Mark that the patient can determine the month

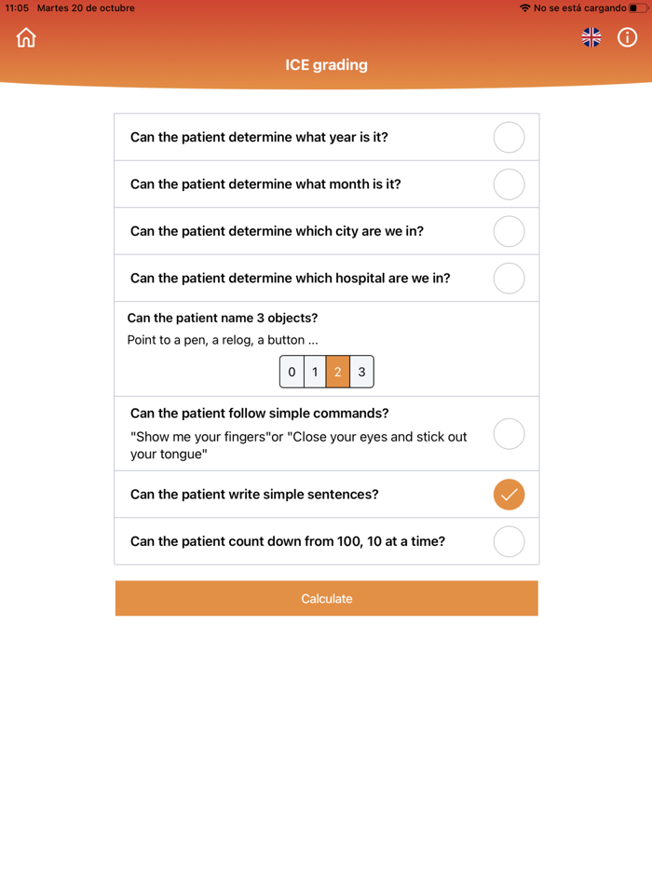coord(509,184)
